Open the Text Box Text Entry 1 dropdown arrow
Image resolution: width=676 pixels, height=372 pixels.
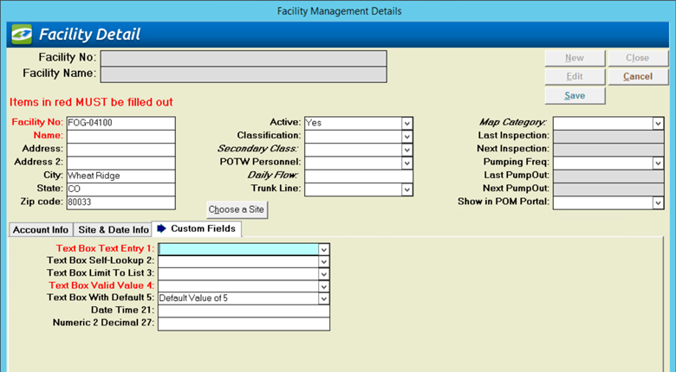(x=324, y=249)
